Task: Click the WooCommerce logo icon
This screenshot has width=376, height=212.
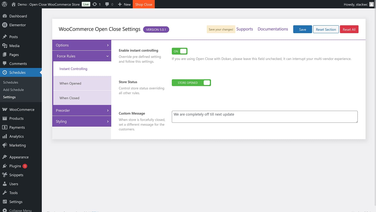Action: click(x=5, y=110)
